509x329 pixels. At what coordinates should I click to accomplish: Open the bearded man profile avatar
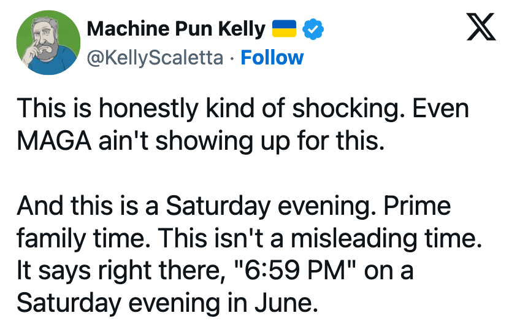point(48,42)
